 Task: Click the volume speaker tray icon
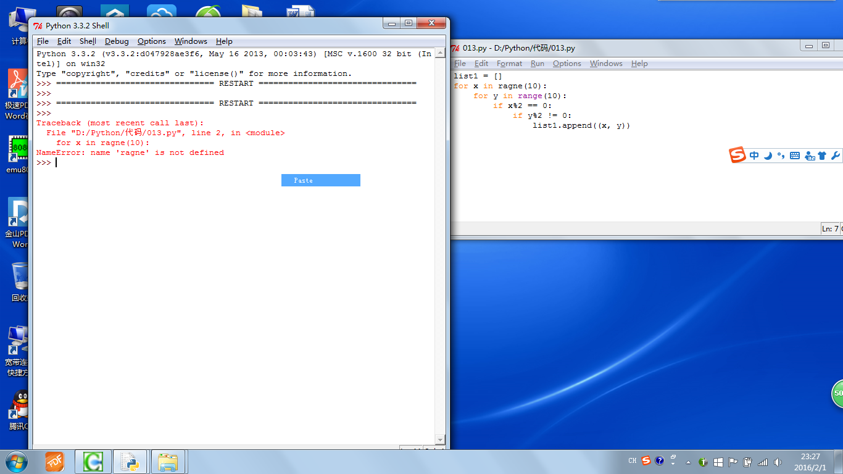[x=778, y=462]
